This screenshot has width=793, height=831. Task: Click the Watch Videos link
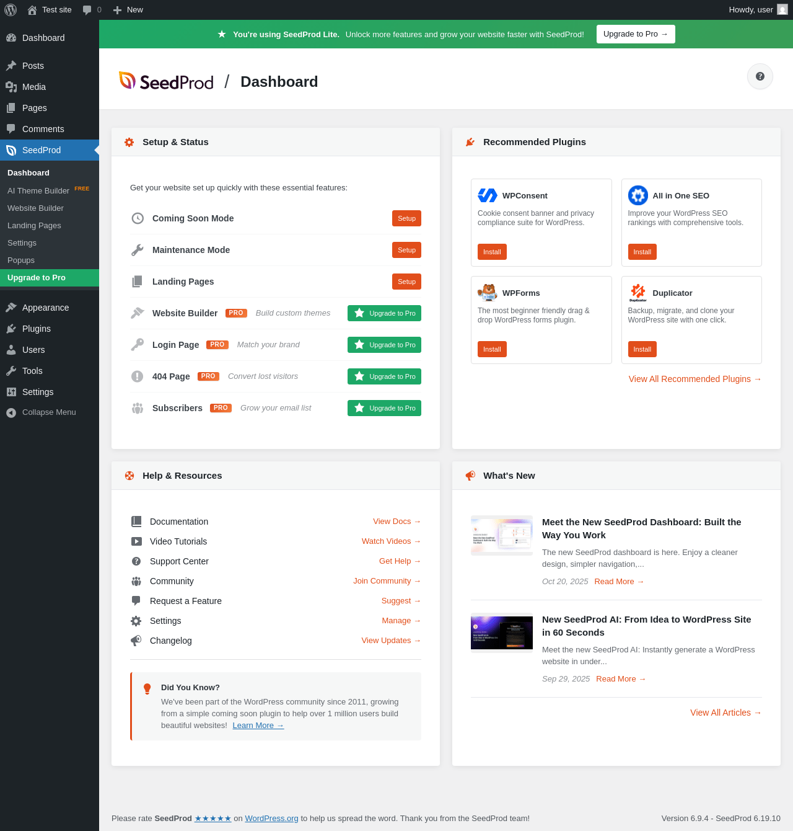(x=392, y=541)
